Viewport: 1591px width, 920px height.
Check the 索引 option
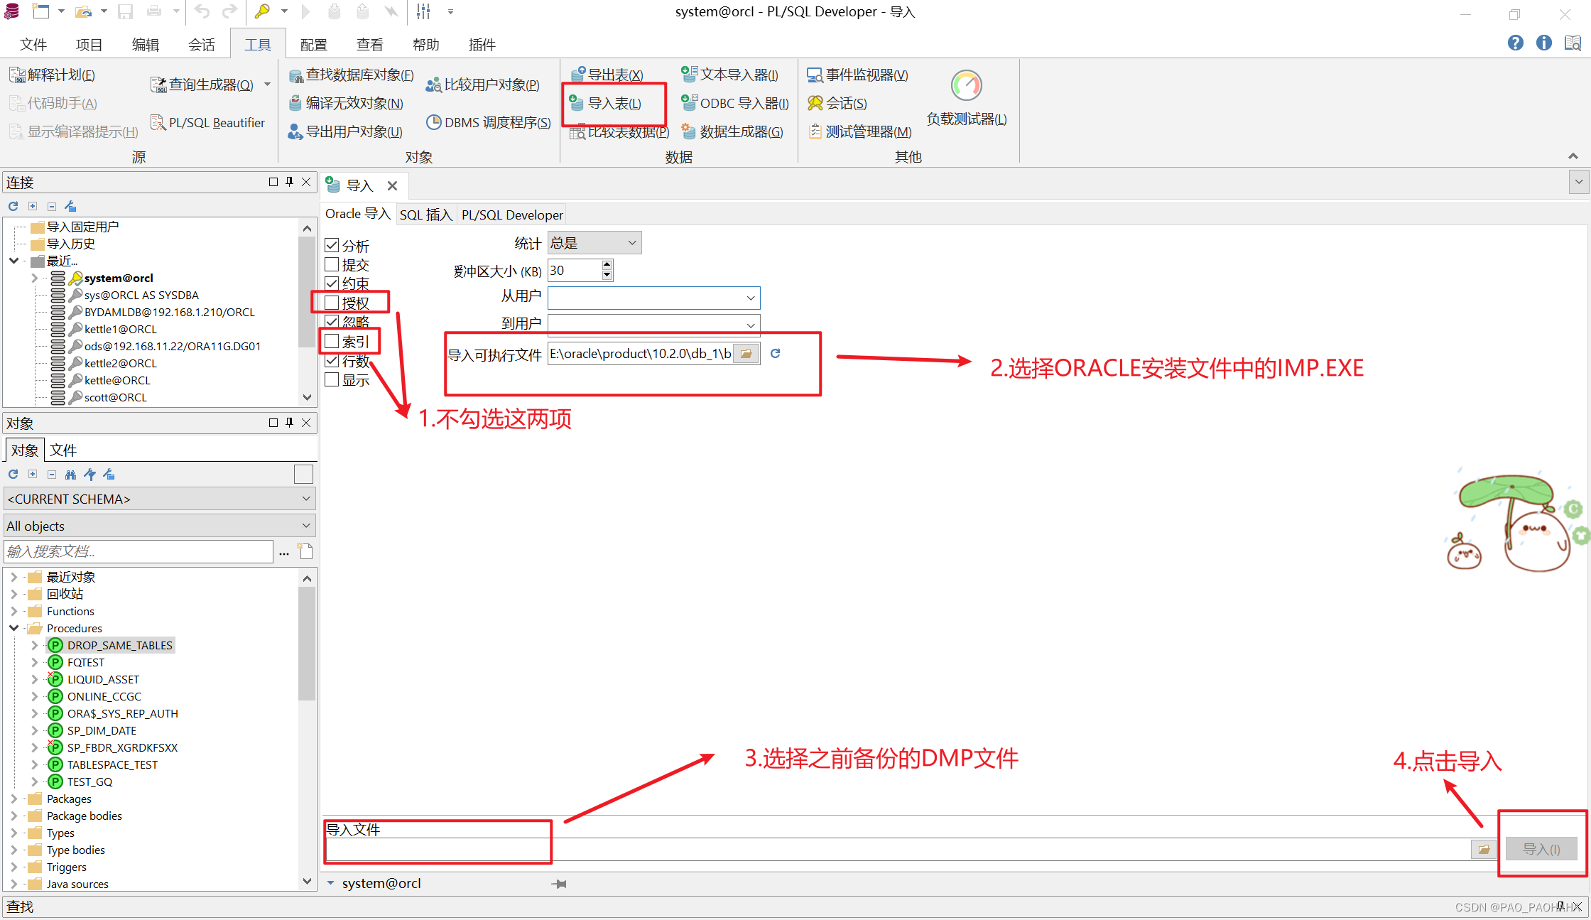pyautogui.click(x=332, y=342)
